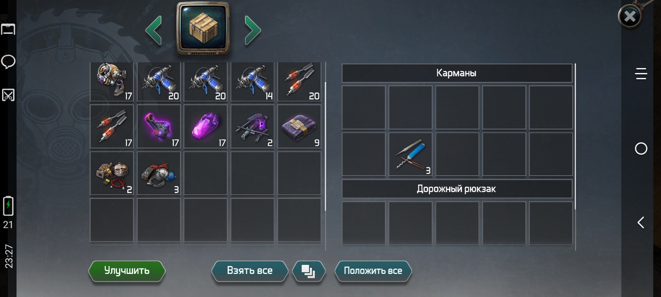Select the gas-mask helmet item with count 17
Screen dimensions: 661x297
pos(112,81)
